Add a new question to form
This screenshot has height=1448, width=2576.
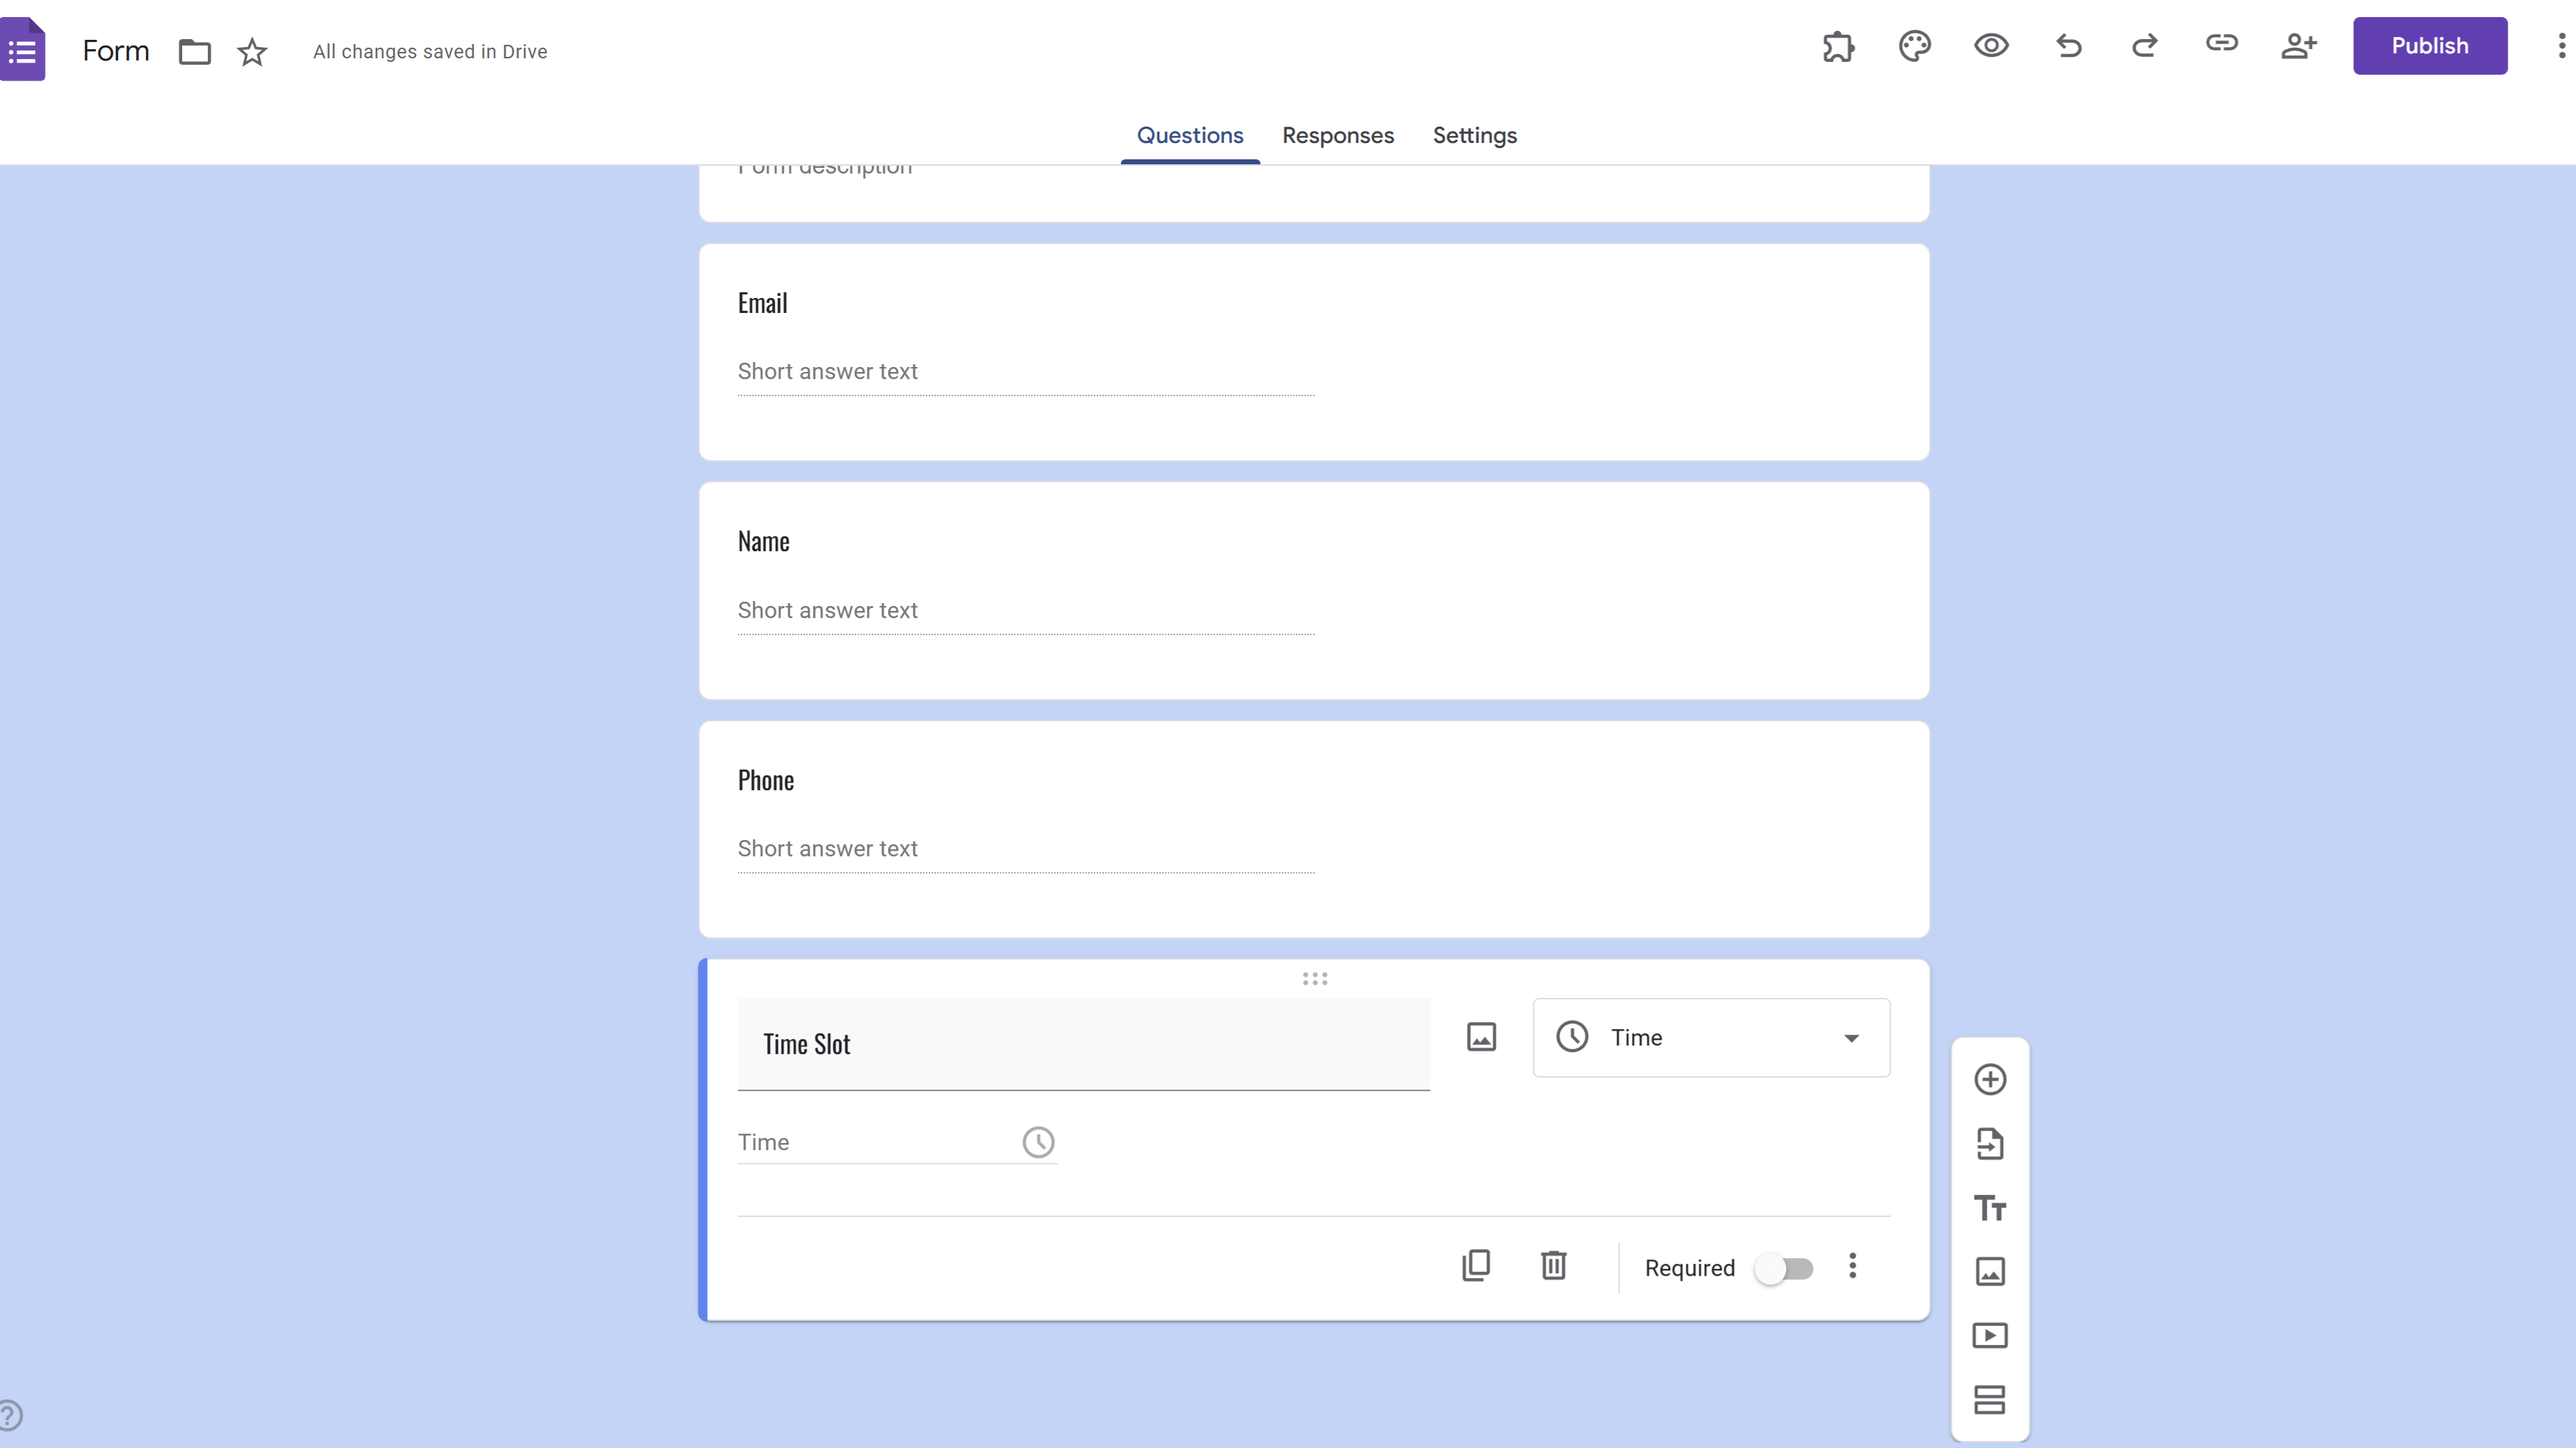tap(1990, 1080)
